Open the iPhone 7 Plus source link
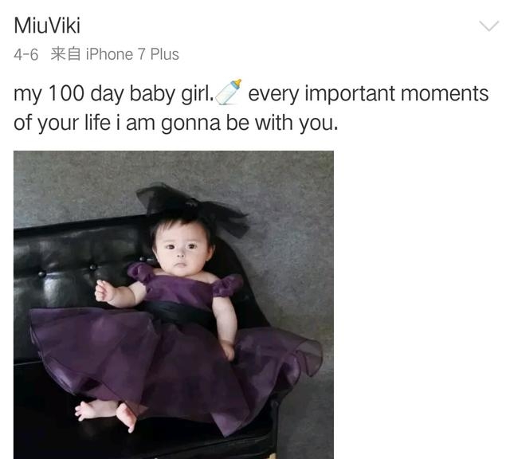 [x=132, y=54]
